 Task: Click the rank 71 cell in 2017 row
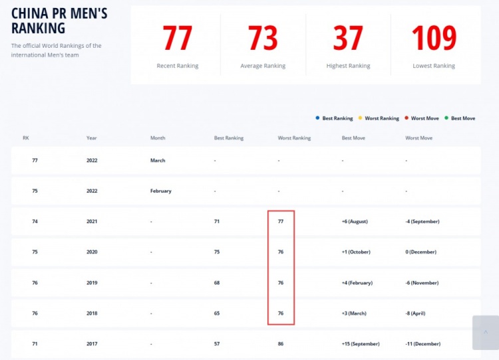tap(35, 344)
